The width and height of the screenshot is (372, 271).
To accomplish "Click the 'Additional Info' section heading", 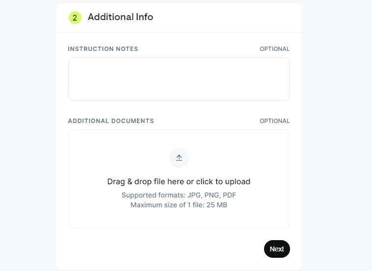I will coord(121,17).
